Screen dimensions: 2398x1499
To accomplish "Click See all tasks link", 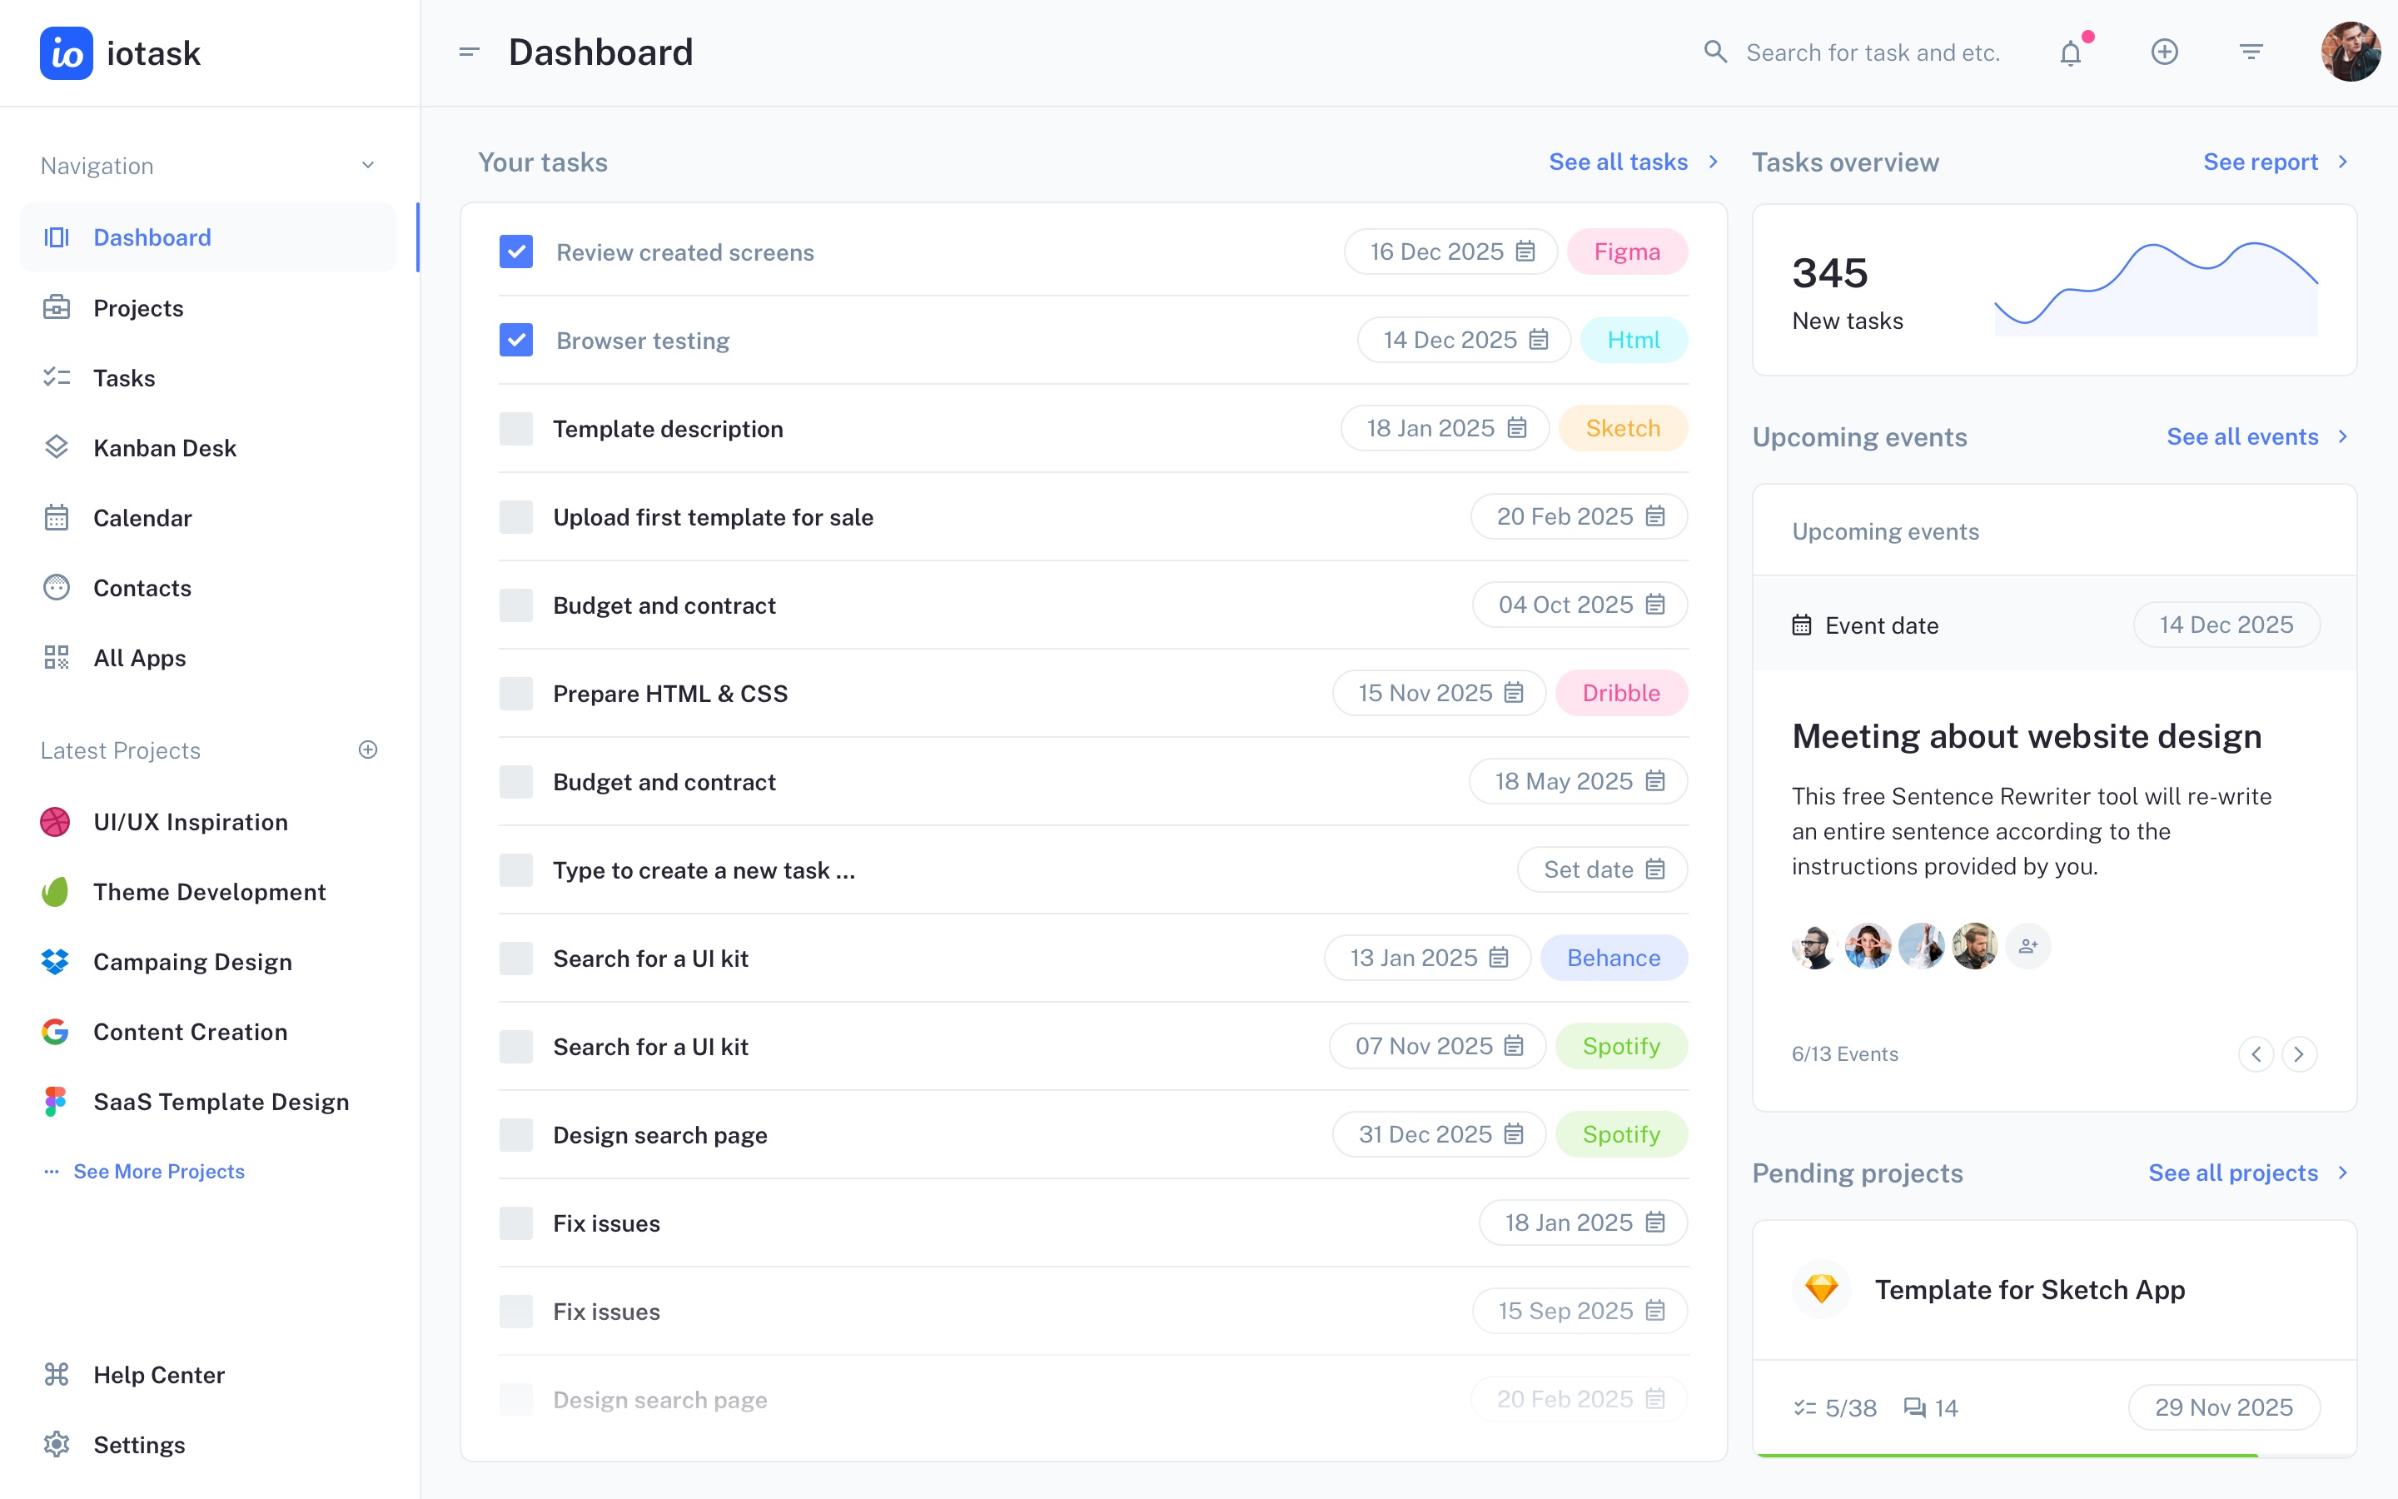I will tap(1618, 162).
